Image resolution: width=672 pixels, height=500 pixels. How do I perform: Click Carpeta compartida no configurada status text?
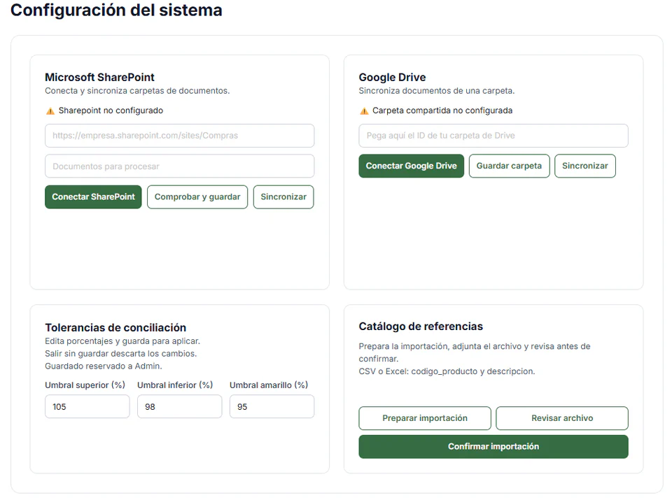click(442, 110)
